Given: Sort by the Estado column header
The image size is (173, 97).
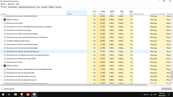Looking at the screenshot, I should pos(77,13).
